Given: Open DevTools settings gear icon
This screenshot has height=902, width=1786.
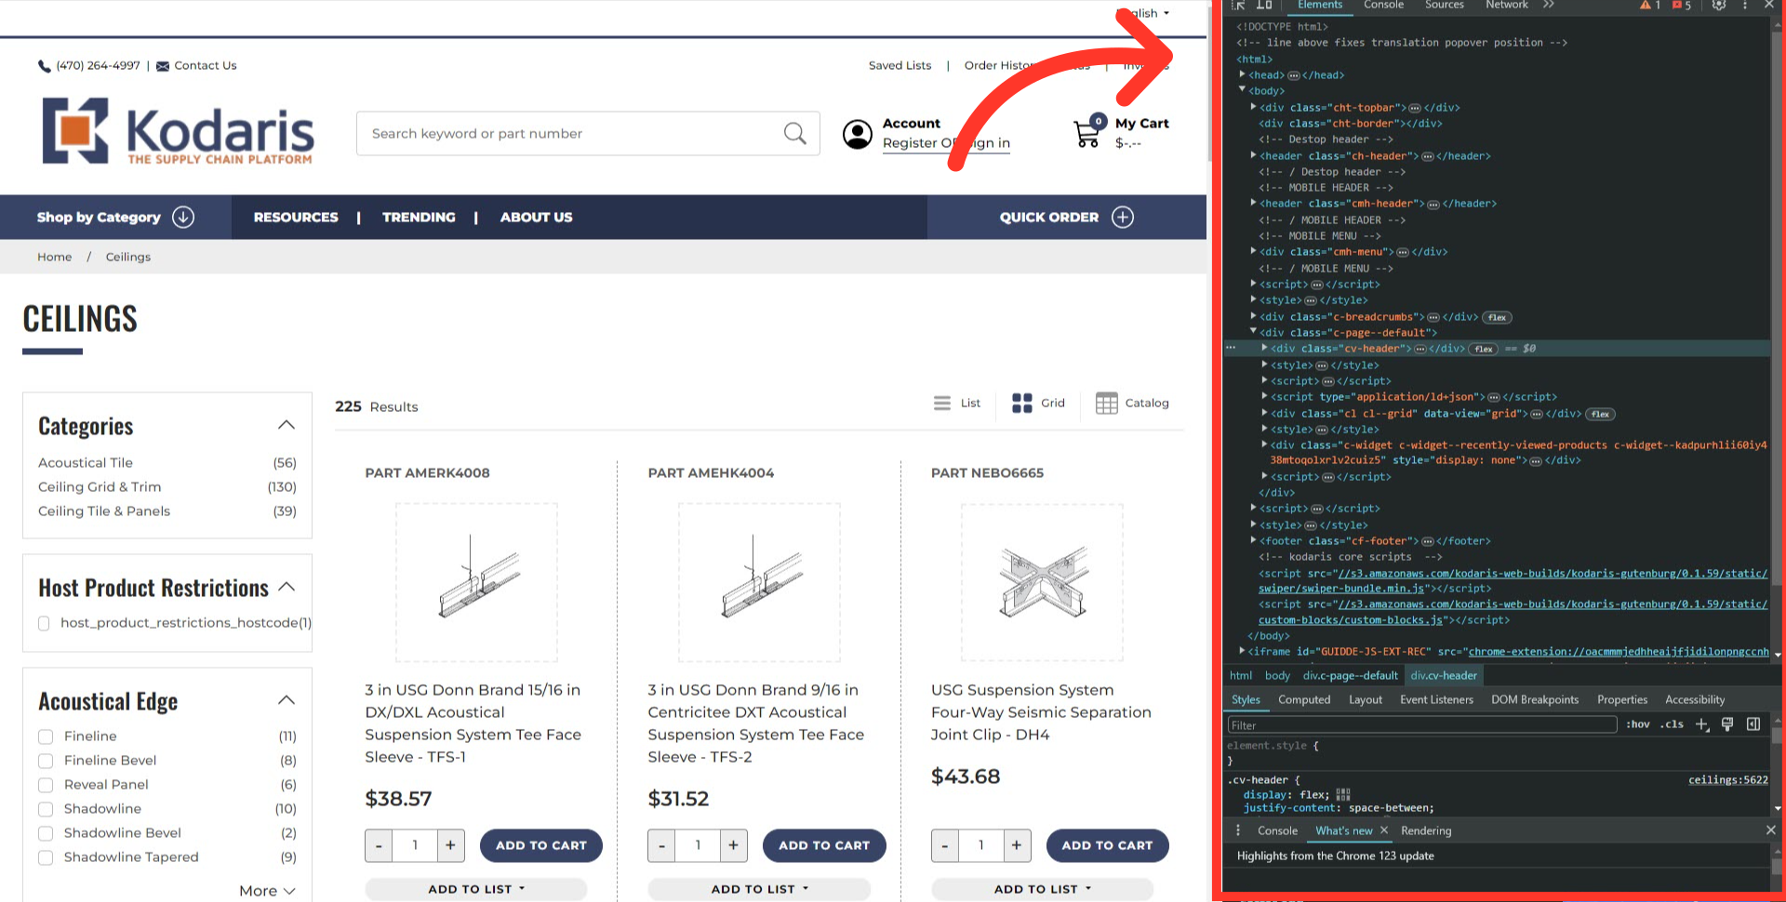Looking at the screenshot, I should point(1719,6).
